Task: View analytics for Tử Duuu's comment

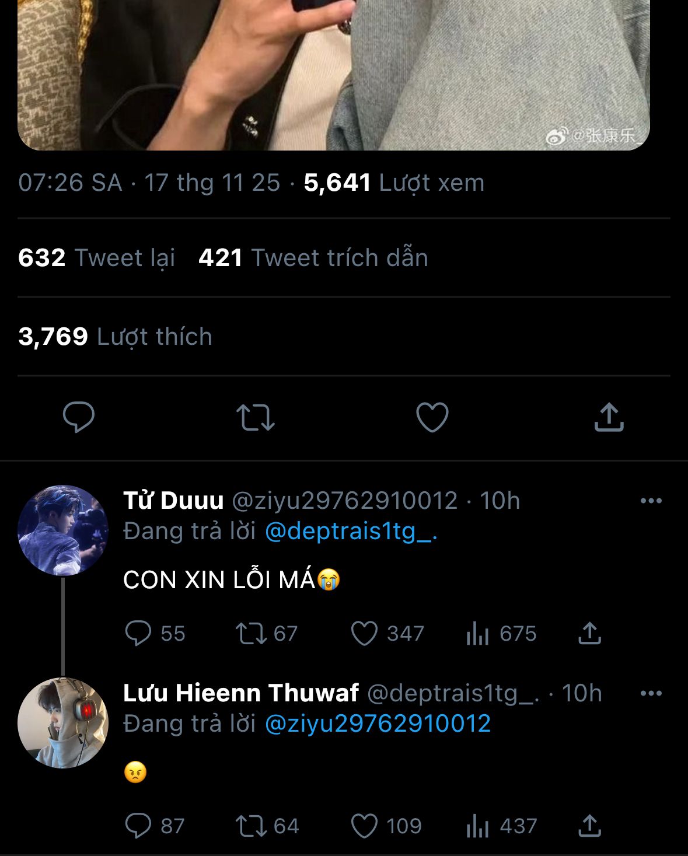Action: (x=477, y=634)
